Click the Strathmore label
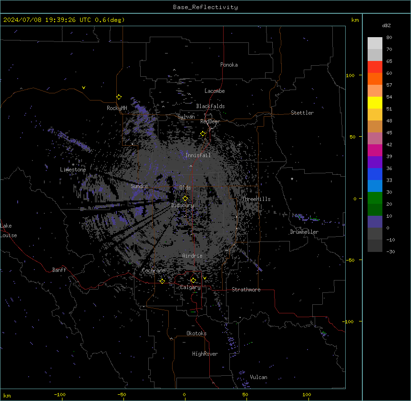This screenshot has width=411, height=401. coord(246,290)
